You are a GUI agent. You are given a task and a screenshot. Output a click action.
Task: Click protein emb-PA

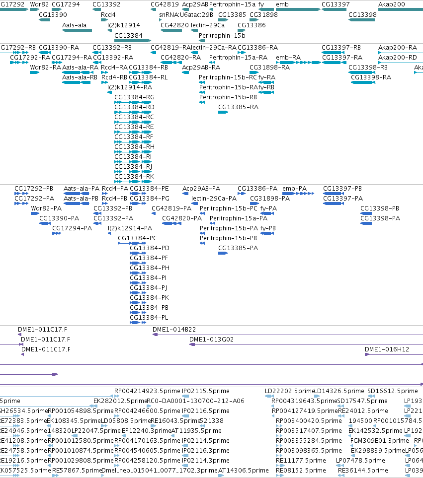pos(294,189)
